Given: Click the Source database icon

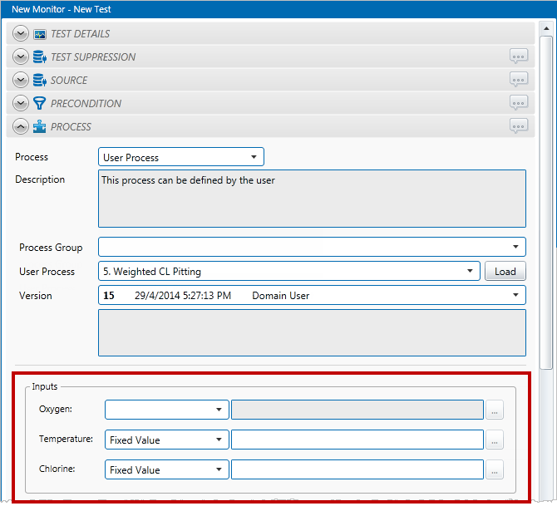Looking at the screenshot, I should (40, 81).
